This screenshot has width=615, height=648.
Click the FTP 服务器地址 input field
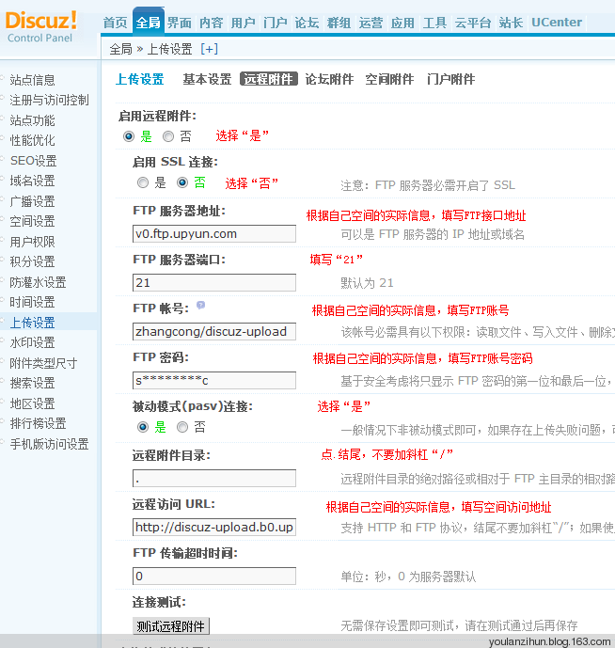coord(214,234)
